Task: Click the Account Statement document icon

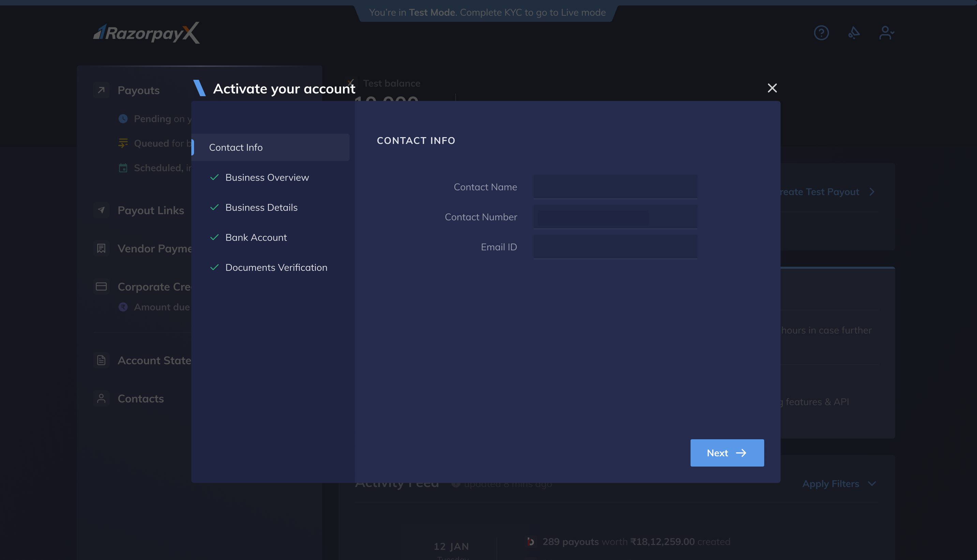Action: pos(101,360)
